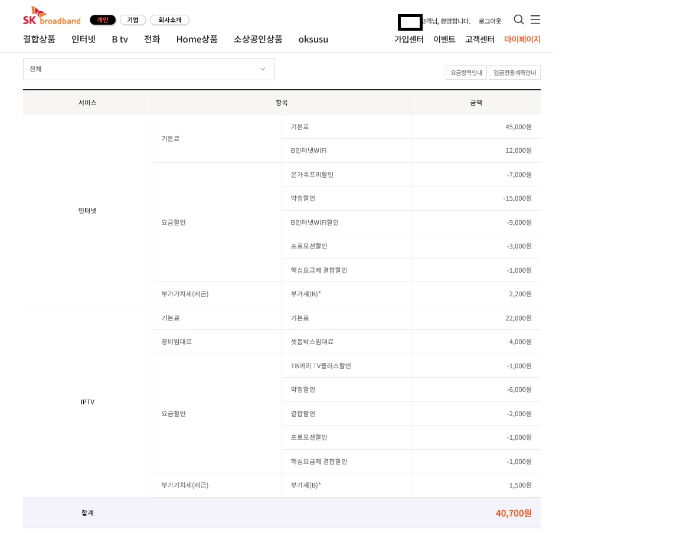The height and width of the screenshot is (533, 680).
Task: Navigate to oksusu
Action: coord(313,40)
